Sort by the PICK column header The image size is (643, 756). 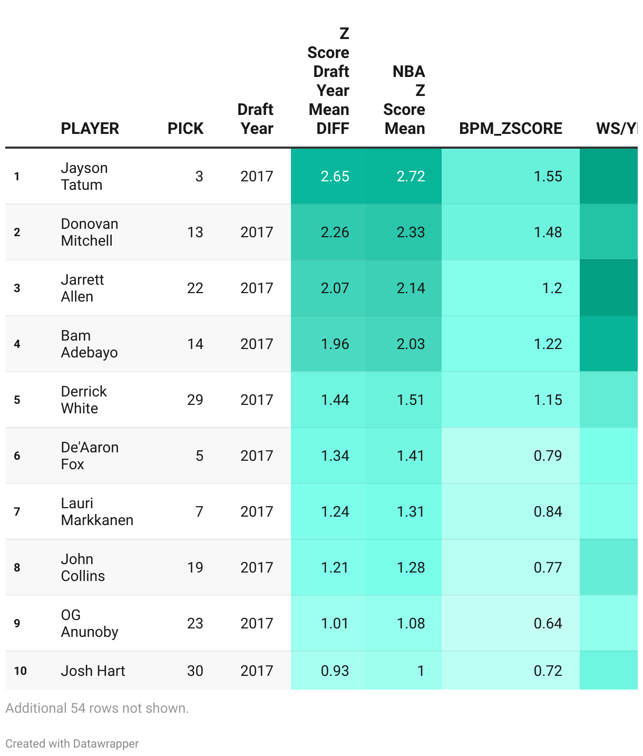tap(186, 128)
